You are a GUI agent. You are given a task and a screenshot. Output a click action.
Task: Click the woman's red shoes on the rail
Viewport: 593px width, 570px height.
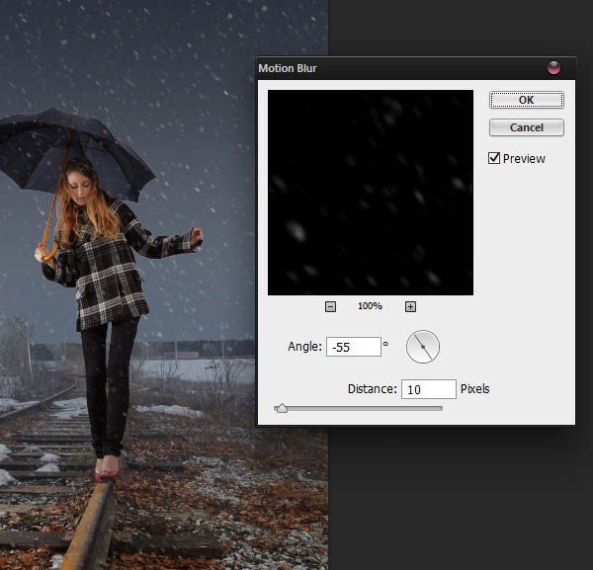(x=105, y=472)
